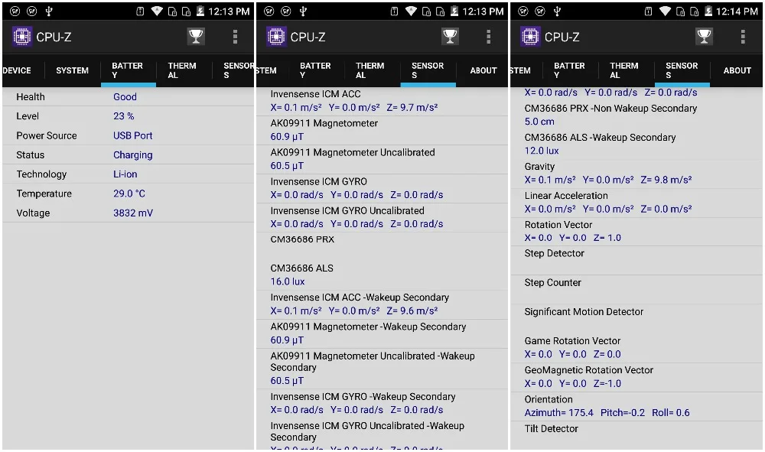
Task: Select the Health value Good
Action: click(x=125, y=97)
